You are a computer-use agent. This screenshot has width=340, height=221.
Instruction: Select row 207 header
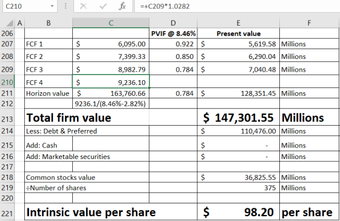point(7,44)
